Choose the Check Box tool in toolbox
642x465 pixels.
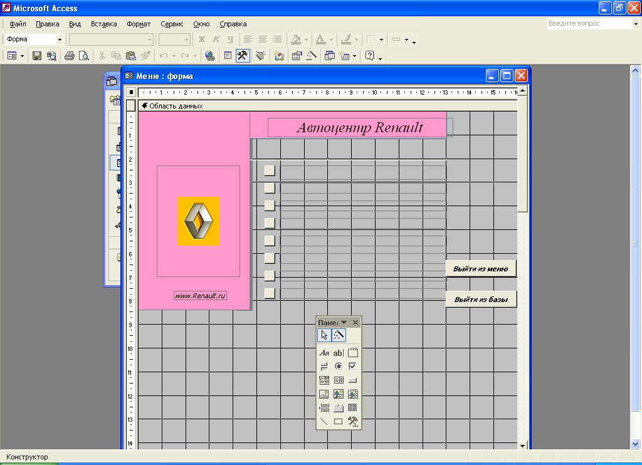tap(352, 367)
